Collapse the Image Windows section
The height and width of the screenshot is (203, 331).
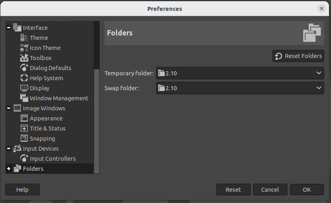pyautogui.click(x=9, y=108)
